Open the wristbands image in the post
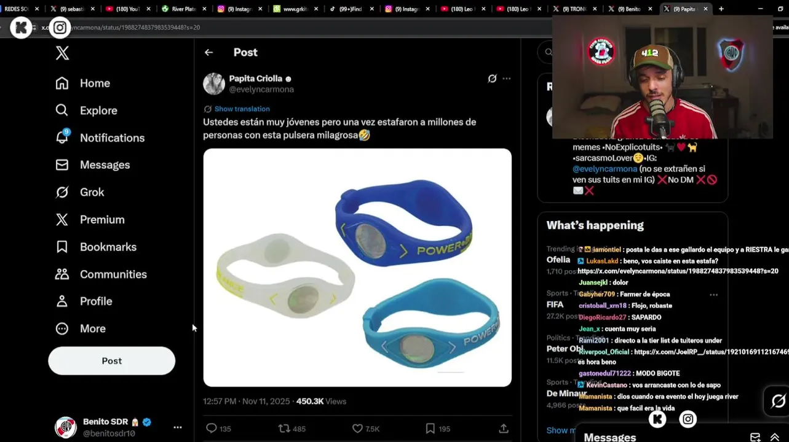 pos(357,268)
